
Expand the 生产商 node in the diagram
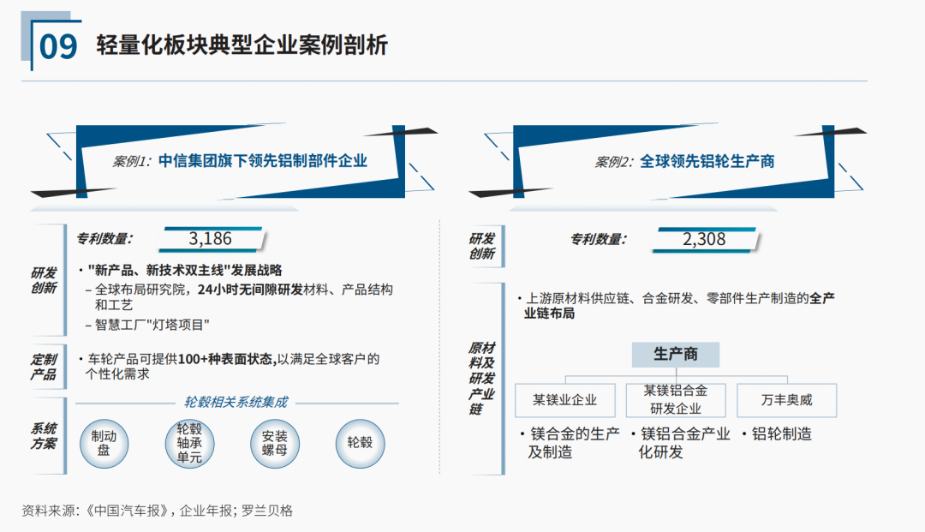pyautogui.click(x=676, y=354)
